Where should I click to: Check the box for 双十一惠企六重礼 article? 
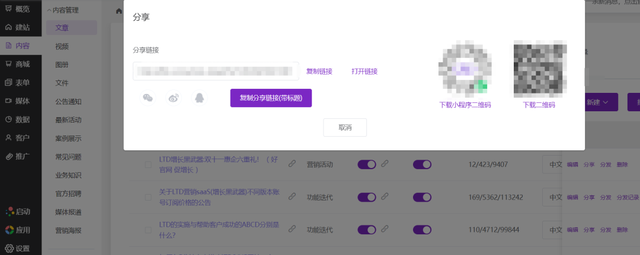(x=148, y=164)
